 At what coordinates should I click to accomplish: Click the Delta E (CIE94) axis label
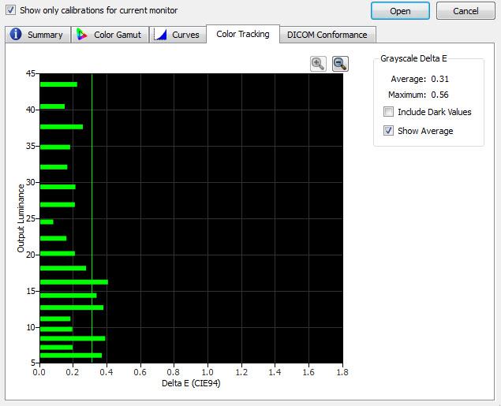click(x=191, y=383)
